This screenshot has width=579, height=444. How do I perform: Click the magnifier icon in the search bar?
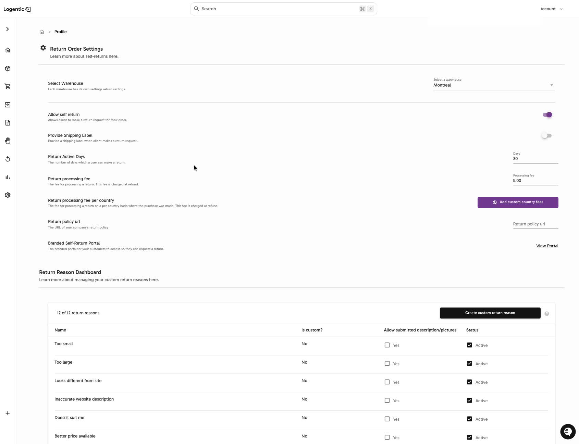[x=196, y=9]
